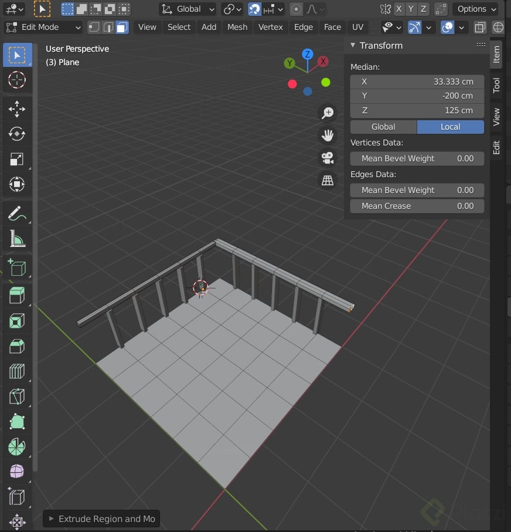Image resolution: width=511 pixels, height=532 pixels.
Task: Enable the snapping magnet toggle
Action: coord(253,9)
